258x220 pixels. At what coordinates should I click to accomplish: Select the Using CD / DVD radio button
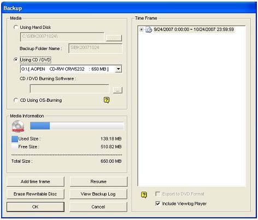[16, 60]
